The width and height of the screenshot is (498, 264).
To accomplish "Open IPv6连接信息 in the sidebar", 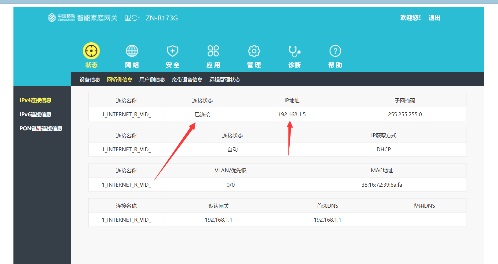I will (x=35, y=114).
